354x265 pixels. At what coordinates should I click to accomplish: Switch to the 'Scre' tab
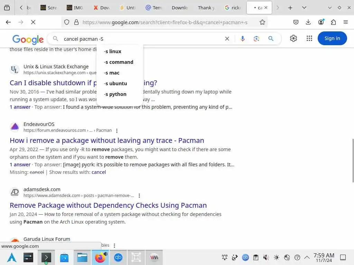[48, 8]
